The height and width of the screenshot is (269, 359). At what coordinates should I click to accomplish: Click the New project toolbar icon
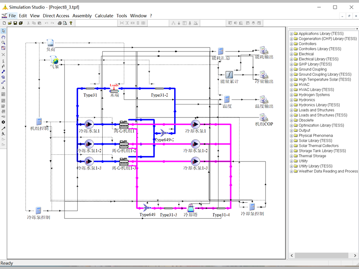point(4,23)
